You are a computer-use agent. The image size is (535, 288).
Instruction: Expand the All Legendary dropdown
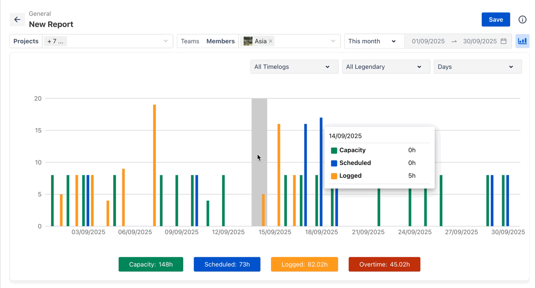tap(386, 67)
